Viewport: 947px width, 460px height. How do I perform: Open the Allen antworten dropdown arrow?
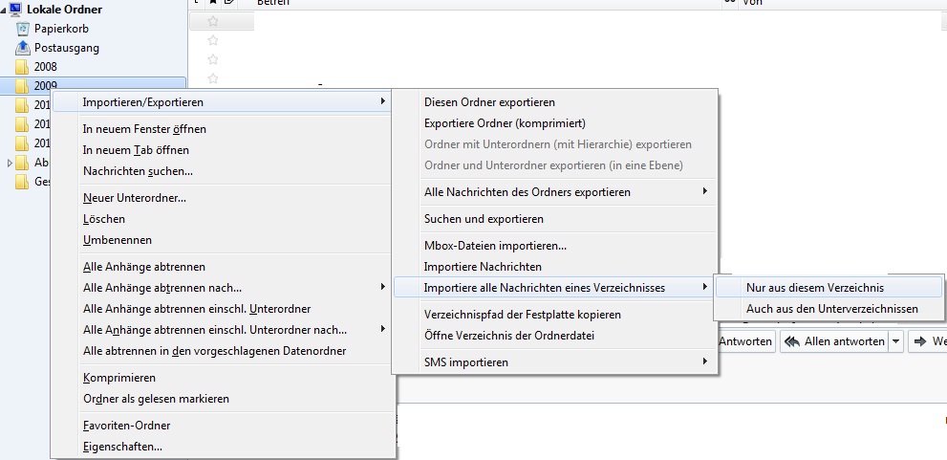click(x=895, y=341)
